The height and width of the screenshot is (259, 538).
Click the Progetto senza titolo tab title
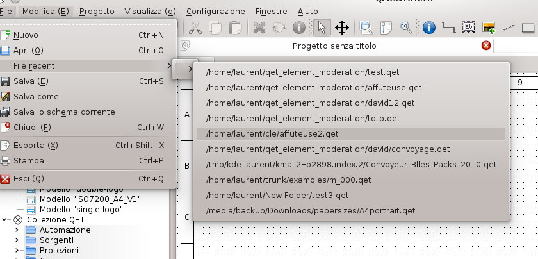pos(334,46)
